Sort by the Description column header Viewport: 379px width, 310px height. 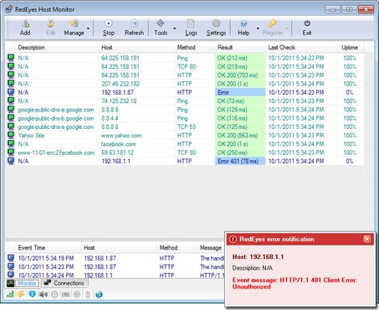coord(57,48)
